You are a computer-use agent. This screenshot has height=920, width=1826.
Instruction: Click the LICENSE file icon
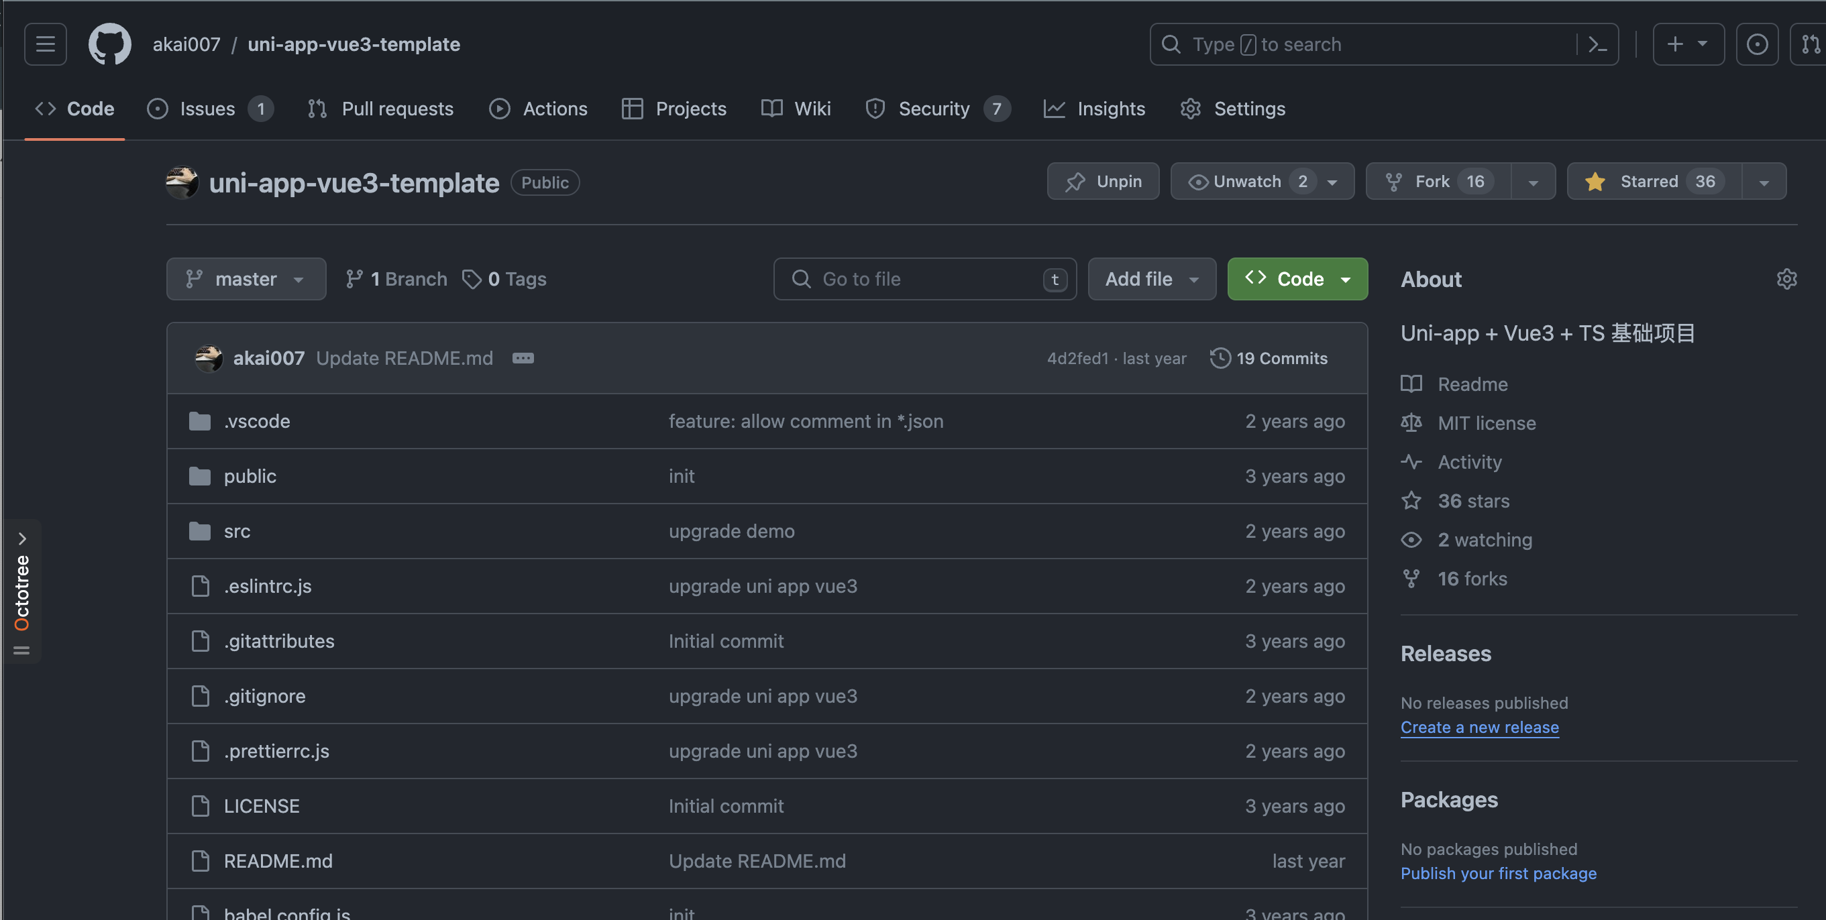coord(201,806)
